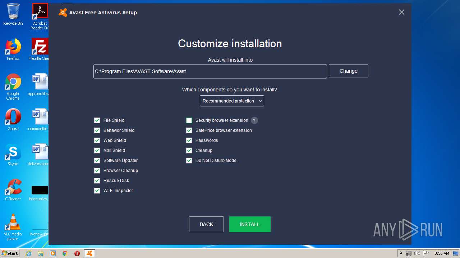Click the installation path text field
This screenshot has height=258, width=460.
coord(210,71)
